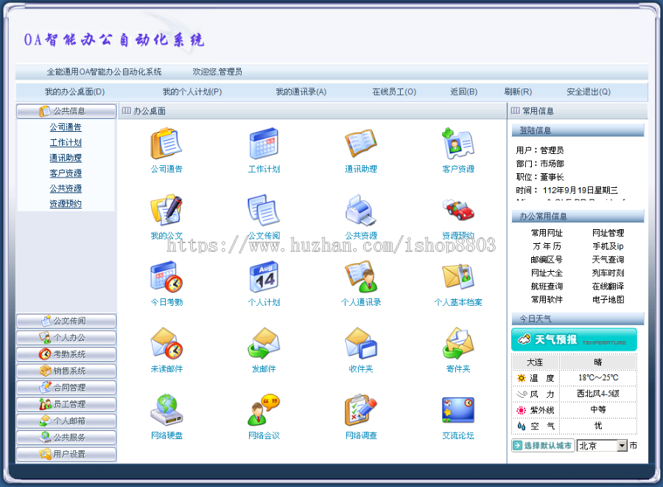The image size is (663, 487).
Task: Open 我的通讯录(A) menu item
Action: tap(301, 92)
